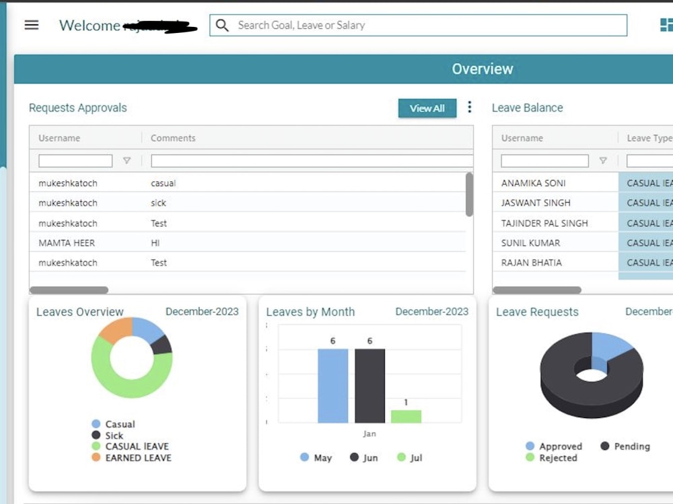This screenshot has width=673, height=504.
Task: Select SUNIL KUMAR in Leave Balance
Action: pos(530,243)
